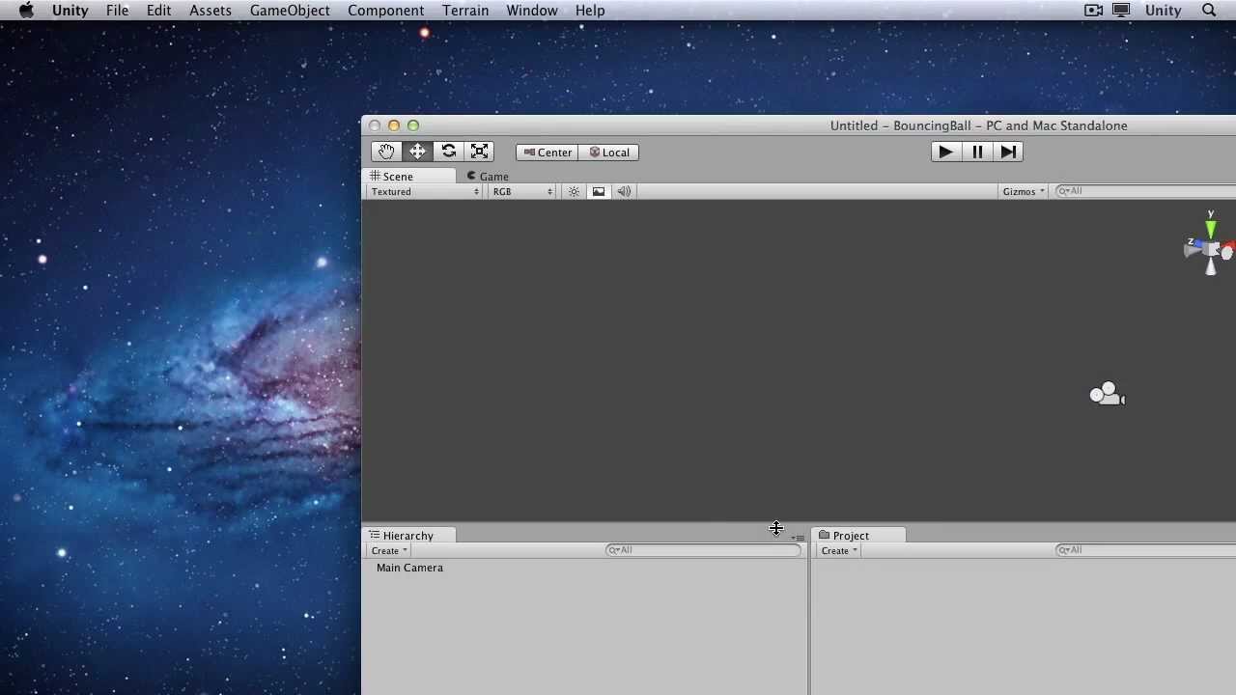Open the Create dropdown in Project panel

click(x=839, y=550)
